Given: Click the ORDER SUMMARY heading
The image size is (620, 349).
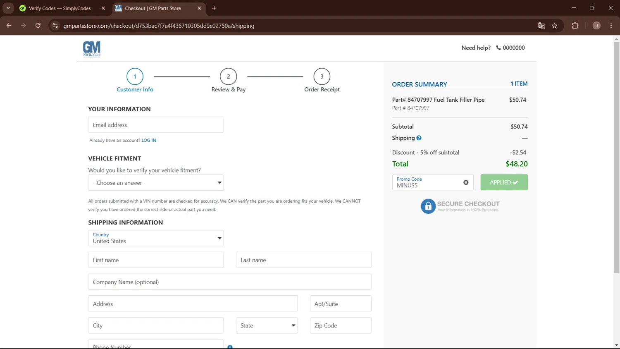Looking at the screenshot, I should click(x=420, y=84).
